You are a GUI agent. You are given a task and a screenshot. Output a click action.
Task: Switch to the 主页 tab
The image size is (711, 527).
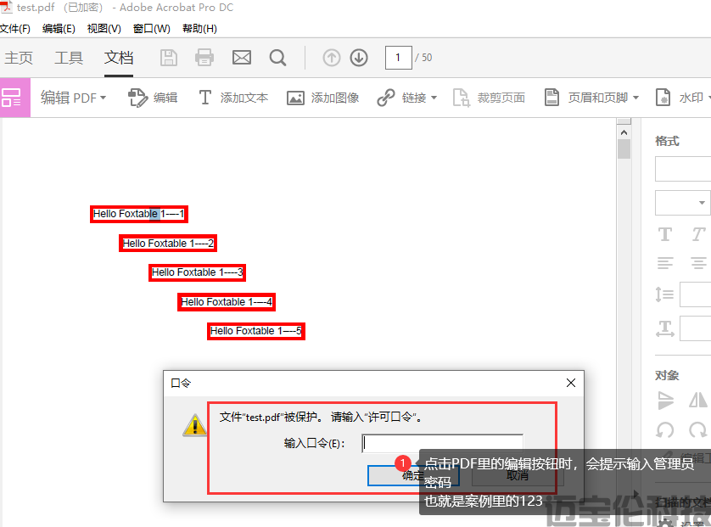tap(19, 58)
